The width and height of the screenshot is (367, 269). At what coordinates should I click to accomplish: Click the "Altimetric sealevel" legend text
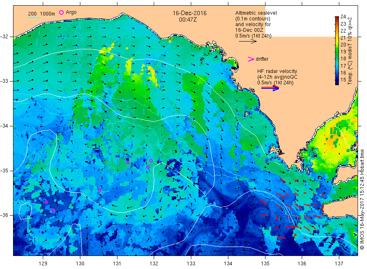coord(256,13)
